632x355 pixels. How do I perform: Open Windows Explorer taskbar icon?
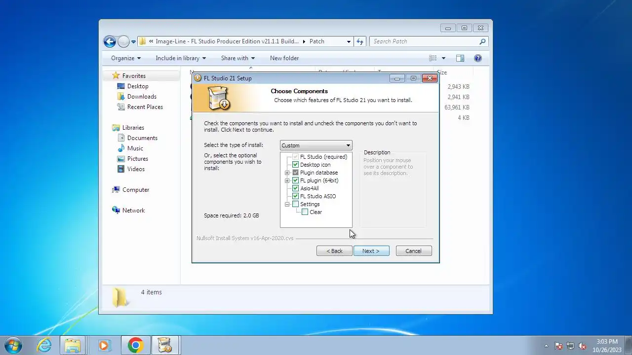pyautogui.click(x=73, y=345)
